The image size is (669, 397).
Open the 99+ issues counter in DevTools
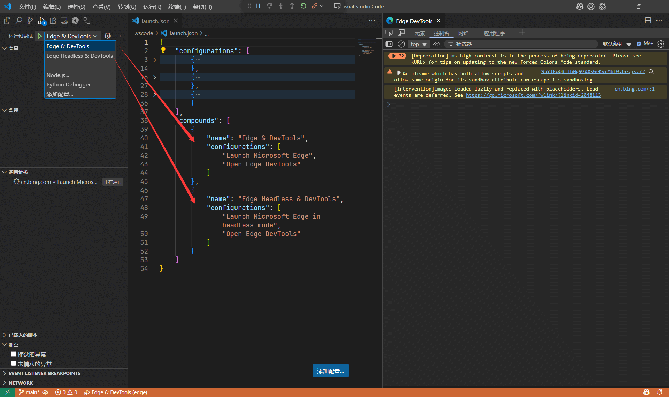645,44
